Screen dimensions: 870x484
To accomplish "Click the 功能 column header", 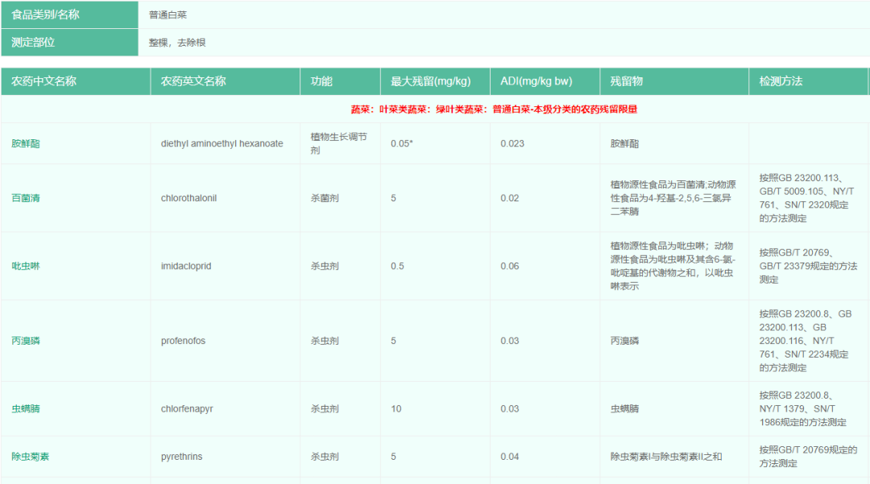I will (340, 81).
